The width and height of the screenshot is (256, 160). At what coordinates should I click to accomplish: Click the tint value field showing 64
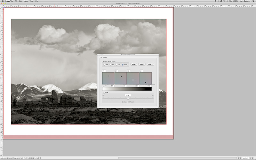pyautogui.click(x=116, y=71)
